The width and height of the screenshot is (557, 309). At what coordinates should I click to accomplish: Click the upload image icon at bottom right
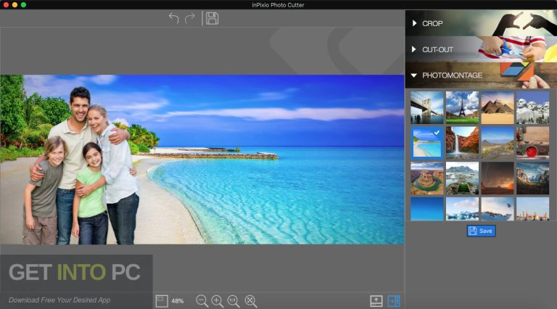pos(376,300)
